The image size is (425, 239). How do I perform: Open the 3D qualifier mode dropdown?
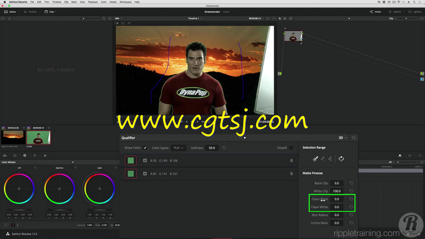point(343,138)
